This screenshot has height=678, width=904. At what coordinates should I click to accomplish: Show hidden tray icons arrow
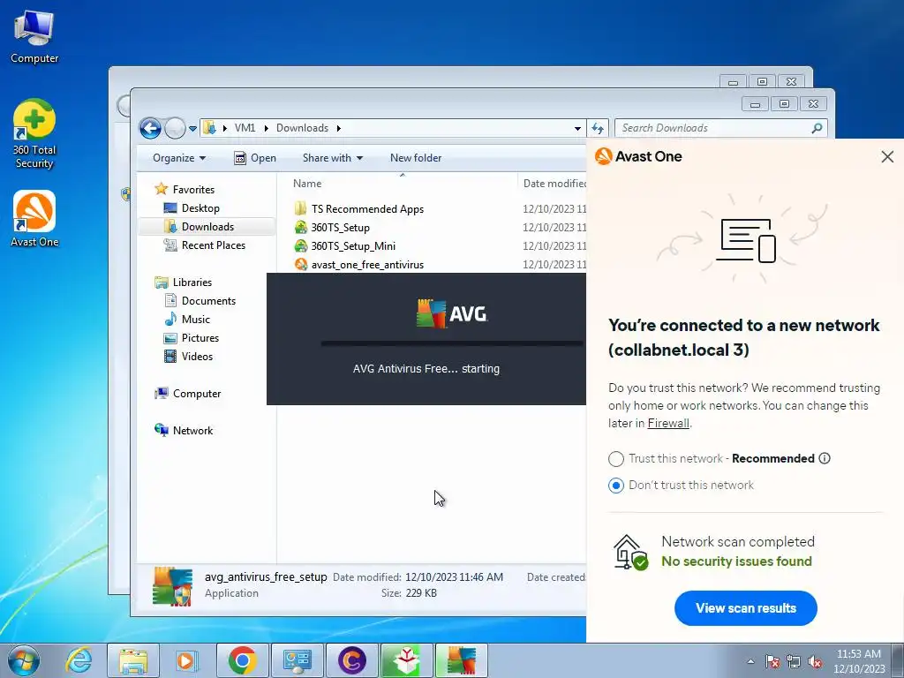pyautogui.click(x=750, y=661)
